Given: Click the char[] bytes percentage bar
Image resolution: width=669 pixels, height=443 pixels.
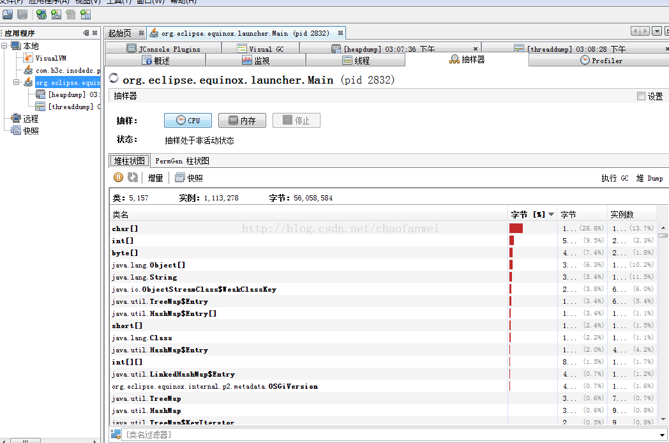Looking at the screenshot, I should pos(516,228).
